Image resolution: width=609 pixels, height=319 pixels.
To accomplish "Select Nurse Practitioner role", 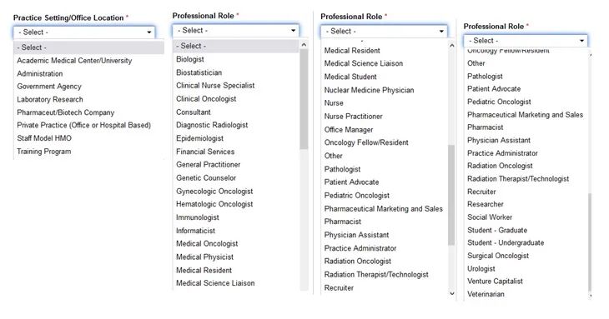I will (x=353, y=117).
